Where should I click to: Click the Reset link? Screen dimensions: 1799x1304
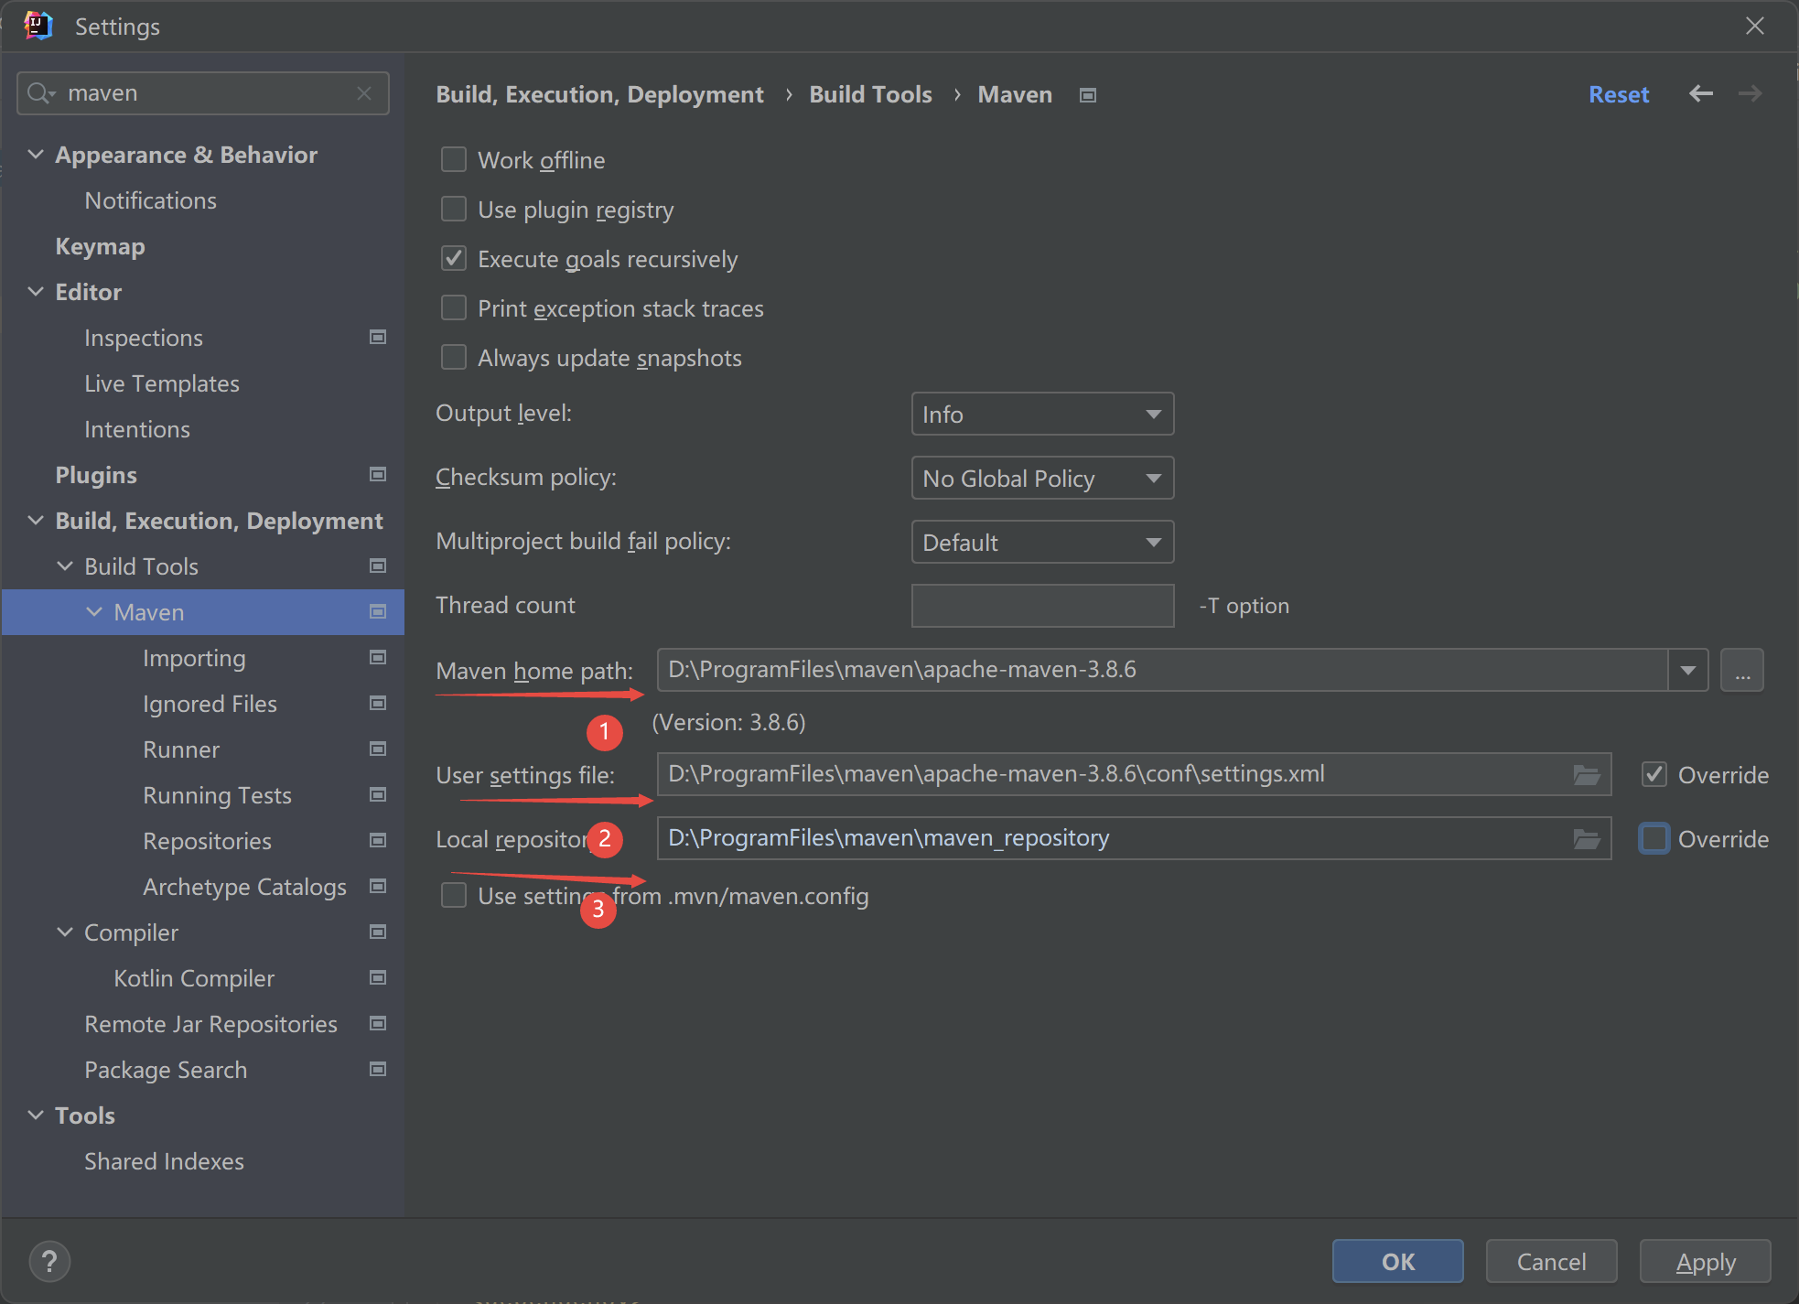point(1618,94)
